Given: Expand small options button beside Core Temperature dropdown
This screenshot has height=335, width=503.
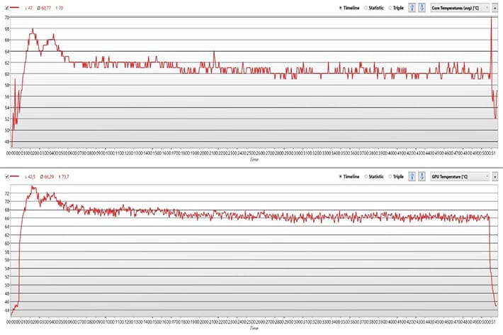Looking at the screenshot, I should pos(495,8).
